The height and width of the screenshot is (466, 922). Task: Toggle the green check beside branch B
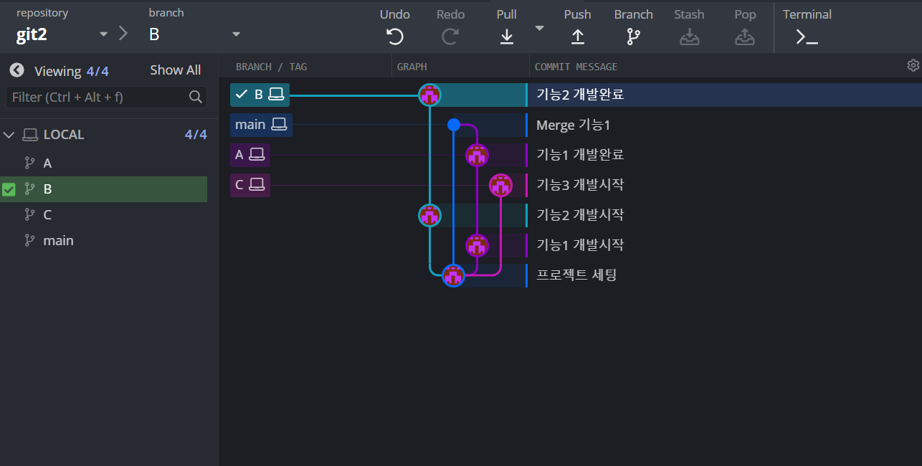click(x=9, y=189)
